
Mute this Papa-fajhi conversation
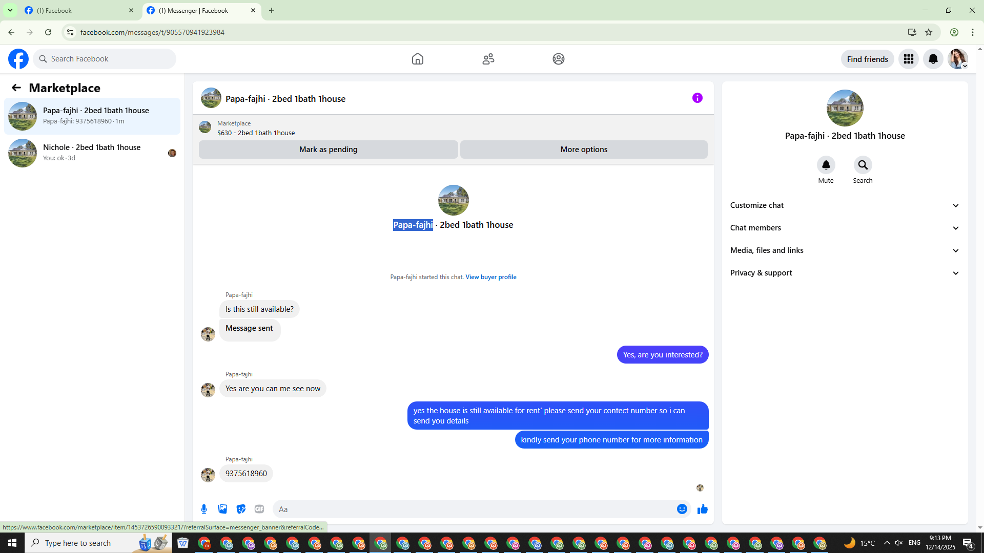click(826, 165)
